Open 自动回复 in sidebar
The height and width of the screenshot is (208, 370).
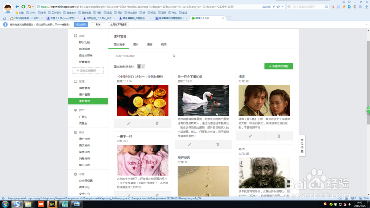coord(84,49)
